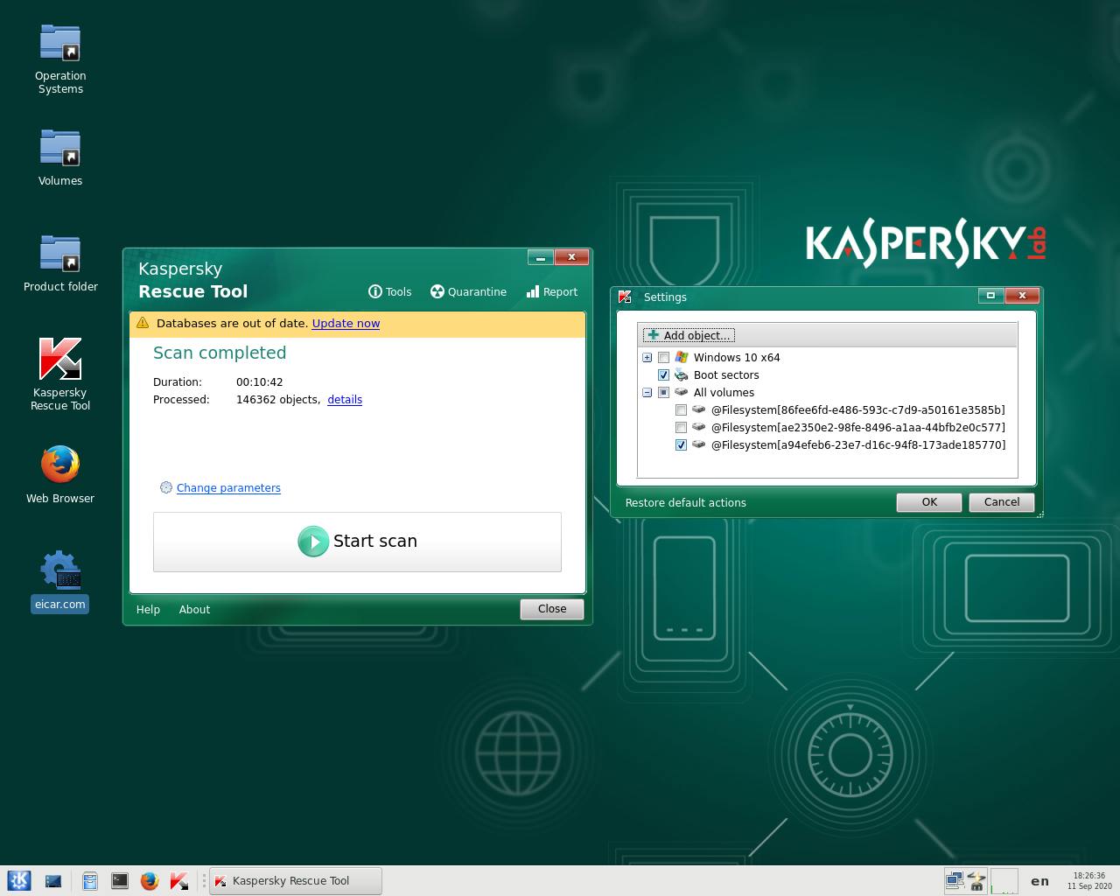Open the Volumes desktop folder
The image size is (1120, 896).
tap(60, 157)
